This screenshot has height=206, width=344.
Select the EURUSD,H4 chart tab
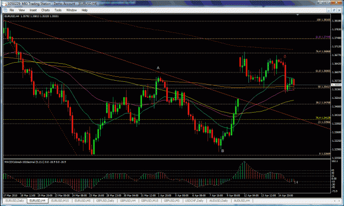(37, 201)
